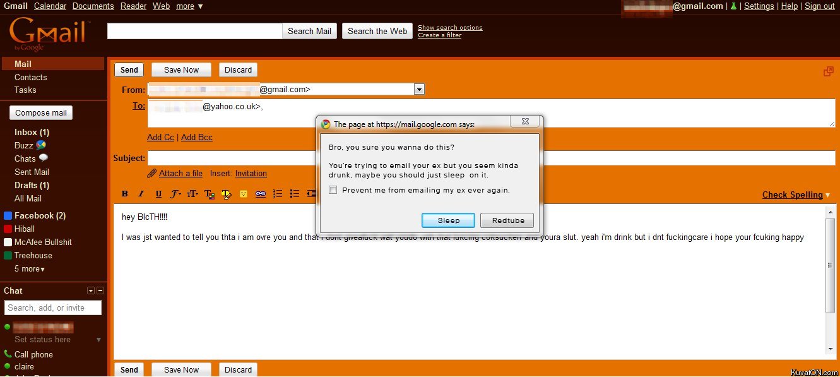The height and width of the screenshot is (377, 840).
Task: Open the text color picker
Action: pyautogui.click(x=210, y=194)
